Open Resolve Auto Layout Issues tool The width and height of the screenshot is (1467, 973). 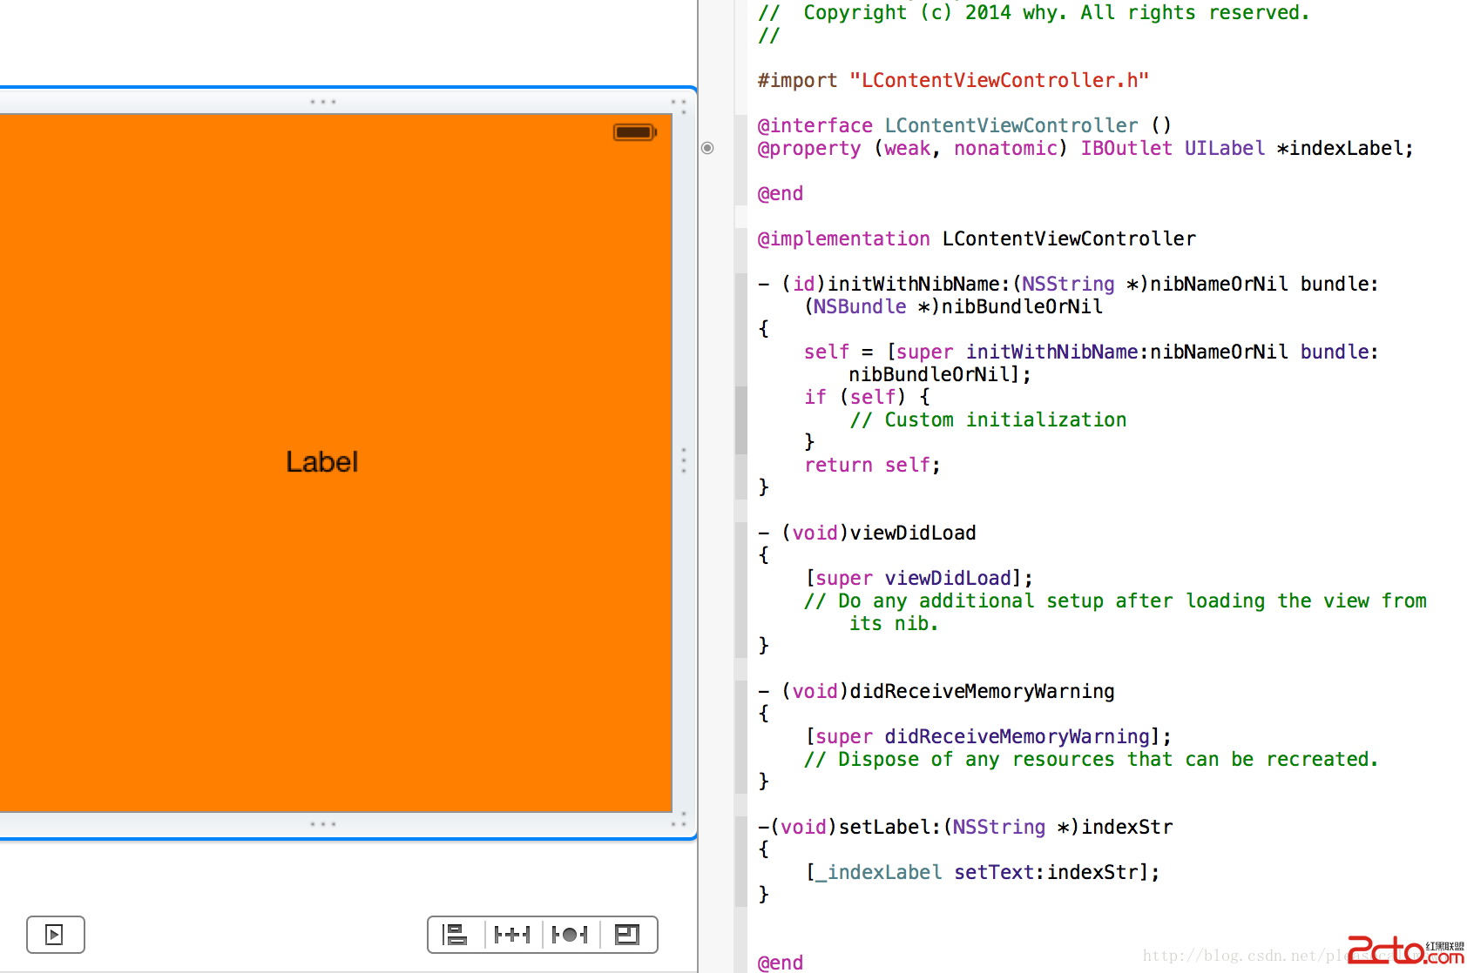point(570,935)
